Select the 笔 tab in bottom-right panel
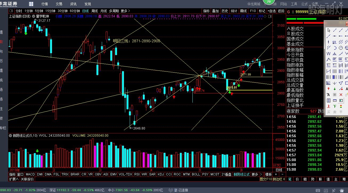This screenshot has height=193, width=348. tap(289, 179)
